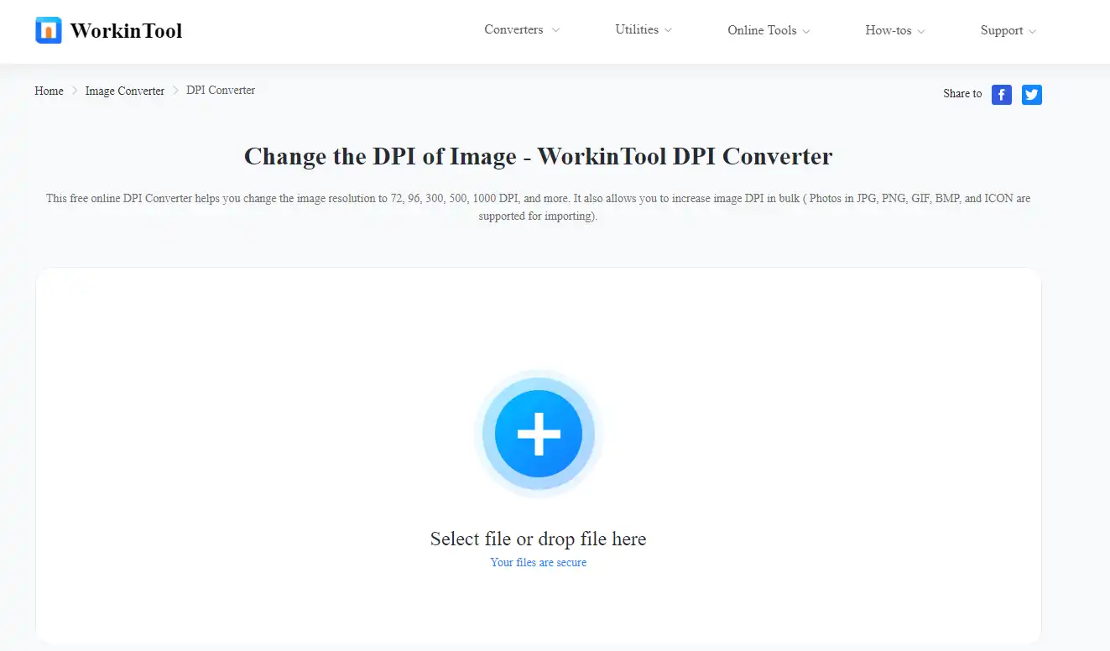The height and width of the screenshot is (651, 1110).
Task: Click the WorkinTool logo icon
Action: coord(49,30)
